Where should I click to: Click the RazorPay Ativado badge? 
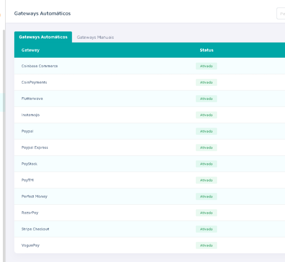tap(206, 213)
